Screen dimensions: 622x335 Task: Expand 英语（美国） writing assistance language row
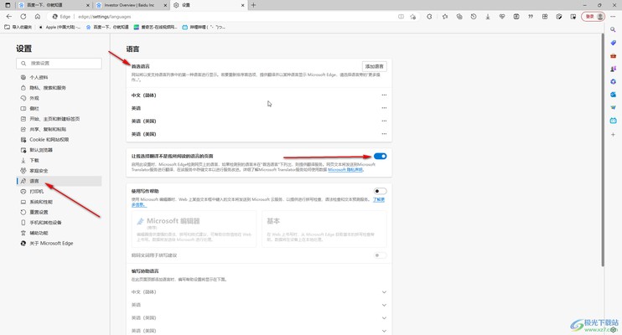point(384,318)
